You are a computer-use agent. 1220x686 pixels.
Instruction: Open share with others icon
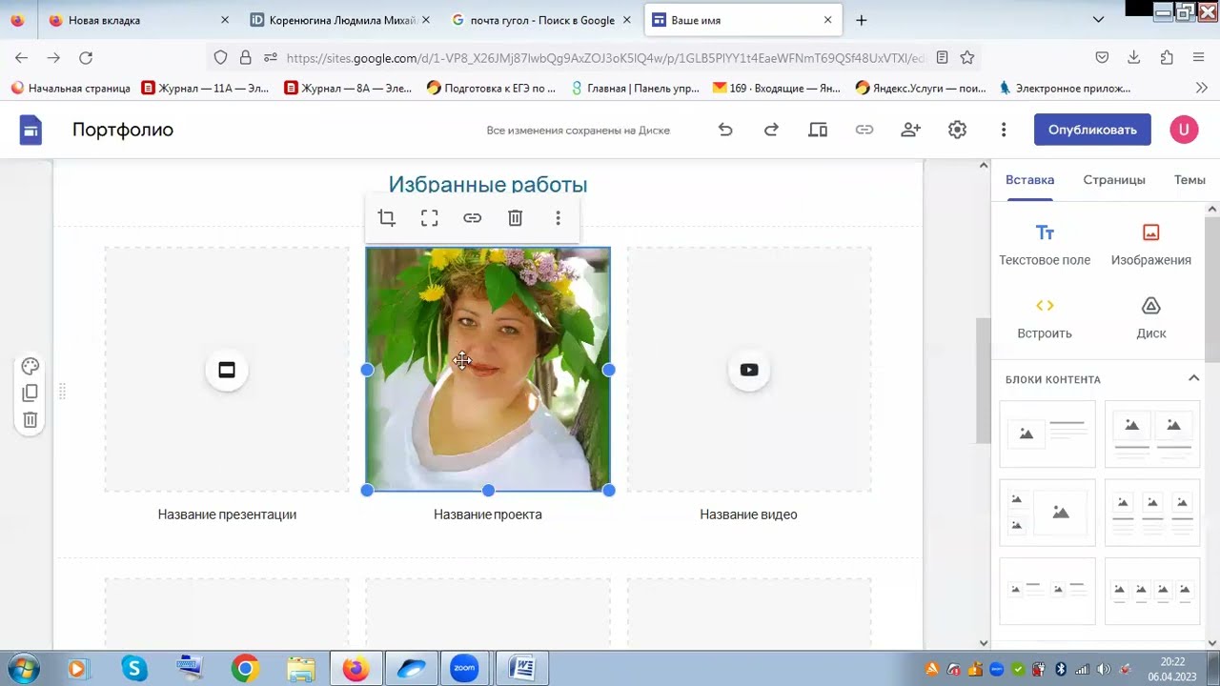click(910, 130)
